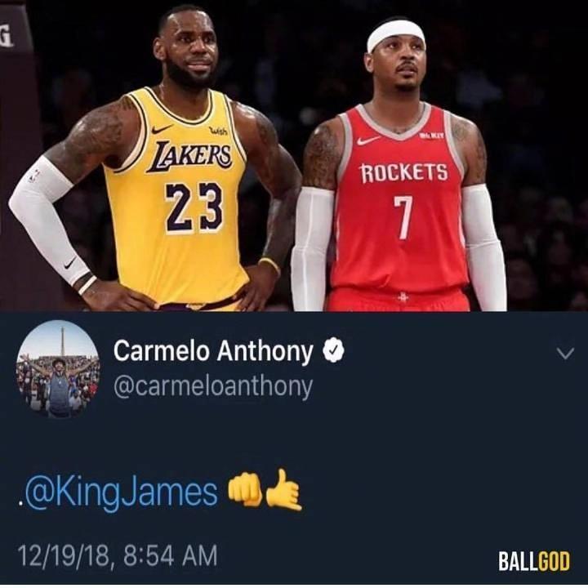Click the white headband in the photo
The height and width of the screenshot is (588, 588).
395,35
